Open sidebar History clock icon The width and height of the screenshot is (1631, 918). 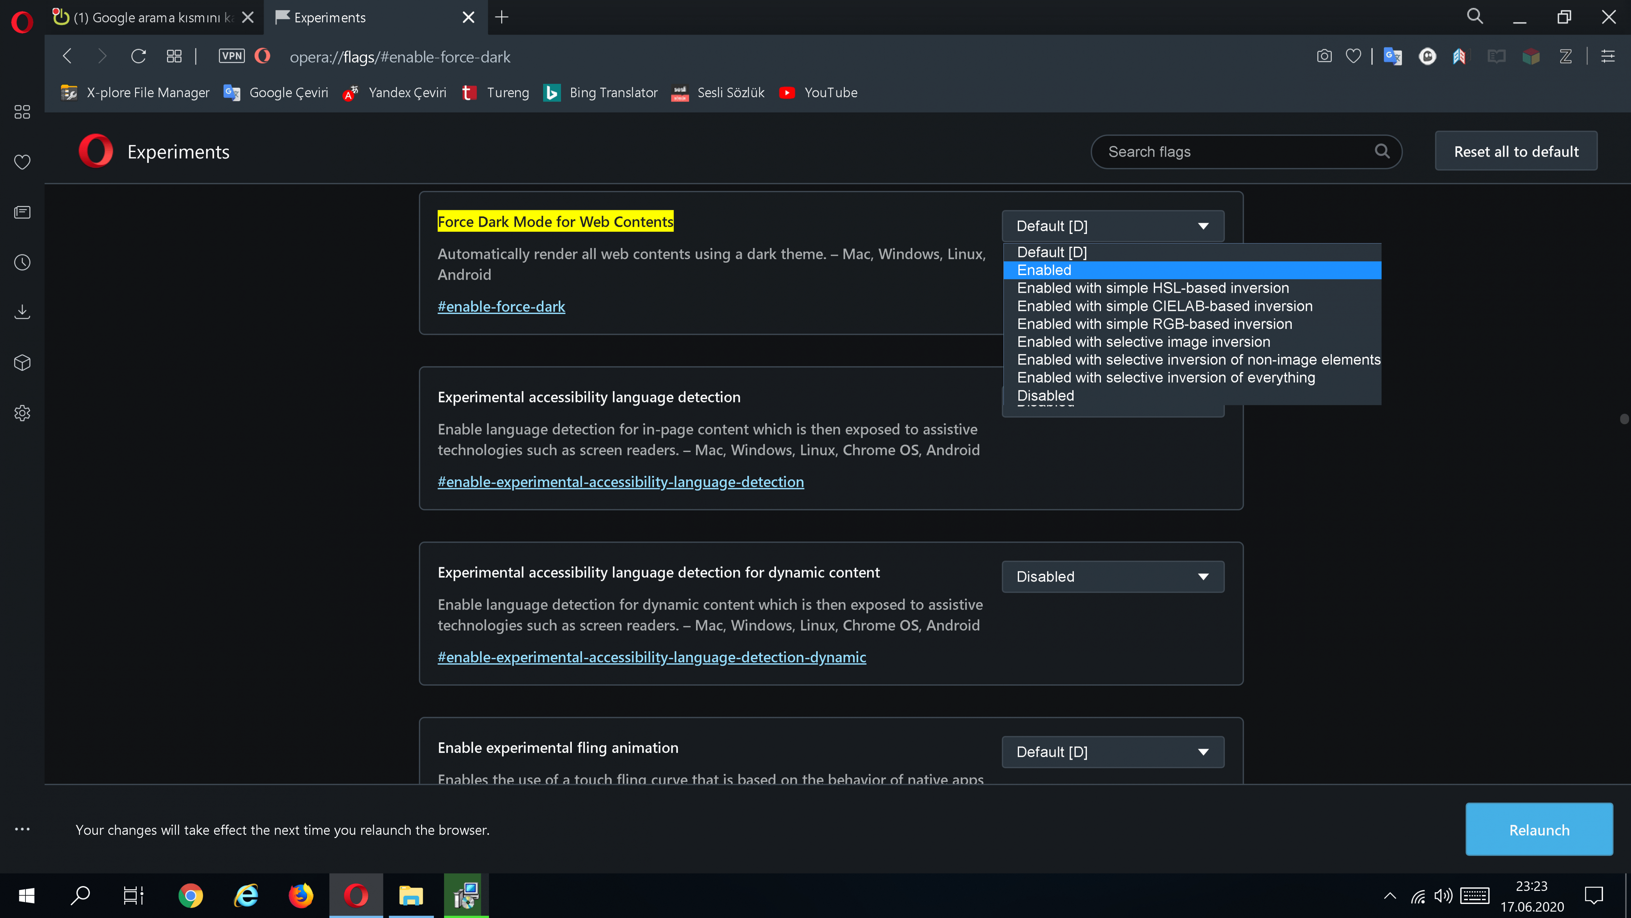(x=22, y=262)
